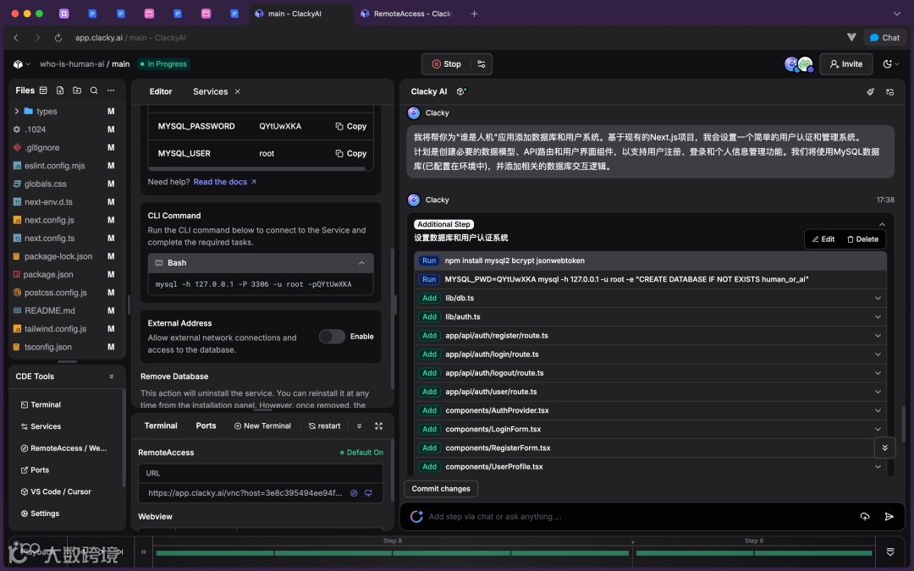The height and width of the screenshot is (571, 914).
Task: Switch to the Editor tab
Action: click(161, 91)
